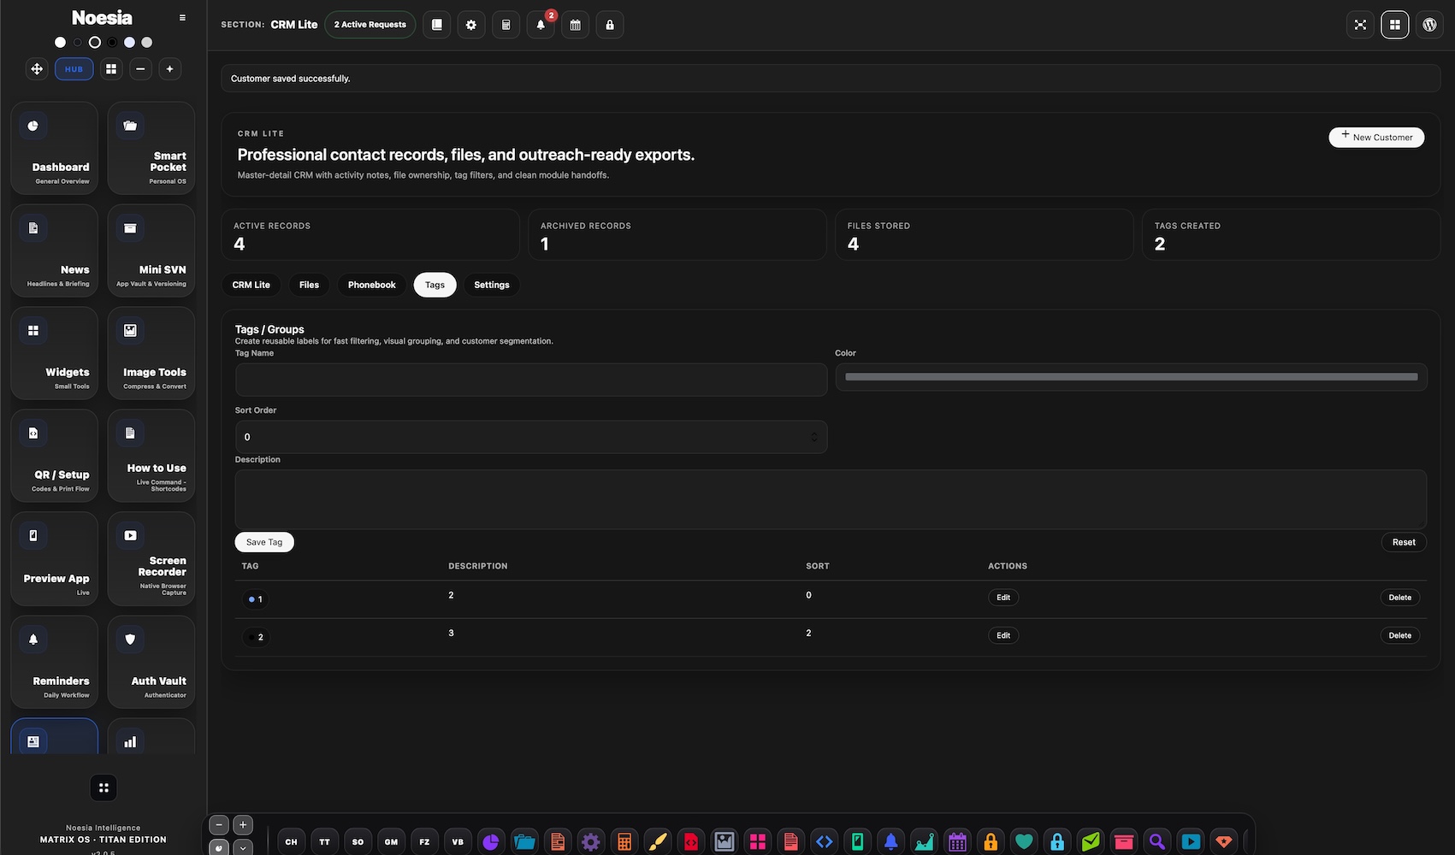Viewport: 1455px width, 855px height.
Task: Click the small chevron-down button beside the dock
Action: coord(243,848)
